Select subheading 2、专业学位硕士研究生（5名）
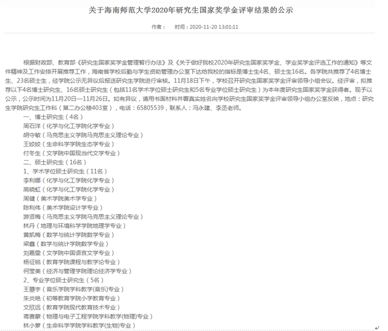The width and height of the screenshot is (388, 331). pos(64,280)
